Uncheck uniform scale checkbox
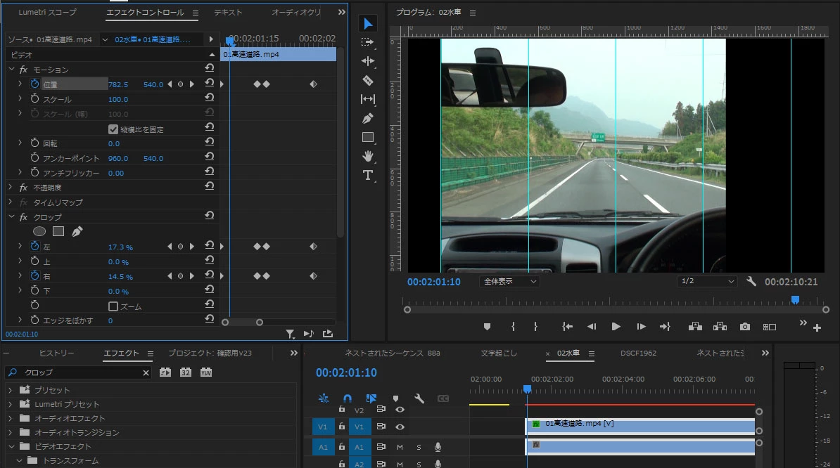Image resolution: width=840 pixels, height=468 pixels. click(x=113, y=129)
